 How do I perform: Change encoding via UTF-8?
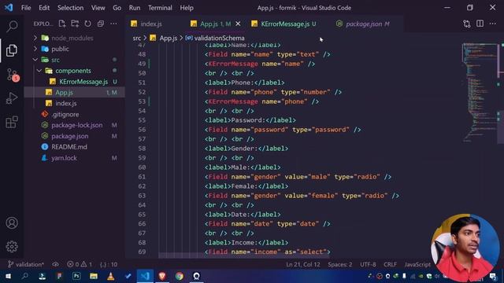pyautogui.click(x=368, y=264)
